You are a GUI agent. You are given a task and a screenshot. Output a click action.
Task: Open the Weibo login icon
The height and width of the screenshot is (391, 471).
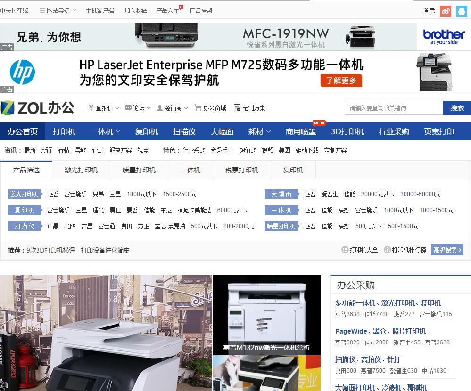tap(446, 11)
